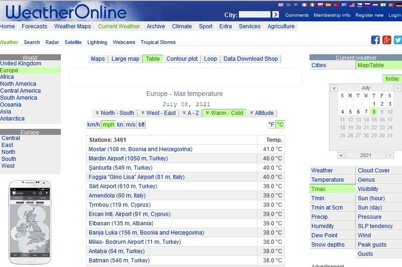Image resolution: width=402 pixels, height=267 pixels.
Task: Click the Indian flag icon
Action: [x=383, y=5]
